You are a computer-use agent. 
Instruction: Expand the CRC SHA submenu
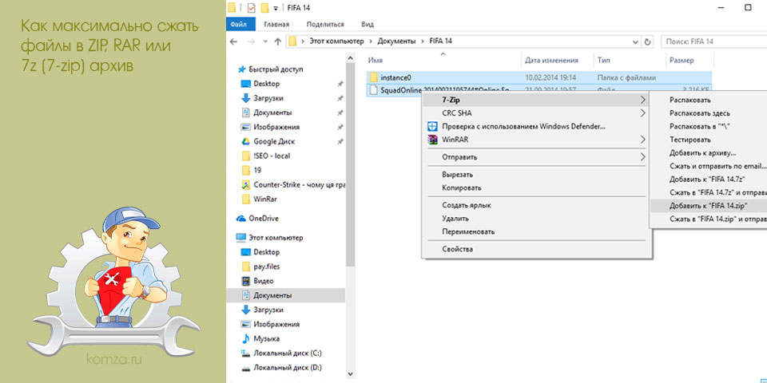(537, 113)
